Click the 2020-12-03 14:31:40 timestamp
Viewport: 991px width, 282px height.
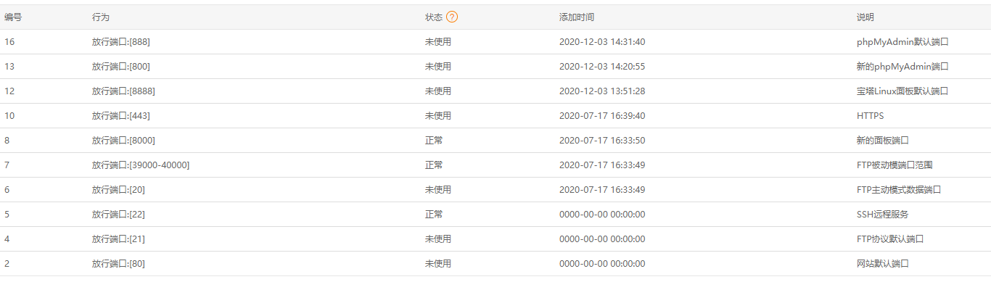coord(602,42)
